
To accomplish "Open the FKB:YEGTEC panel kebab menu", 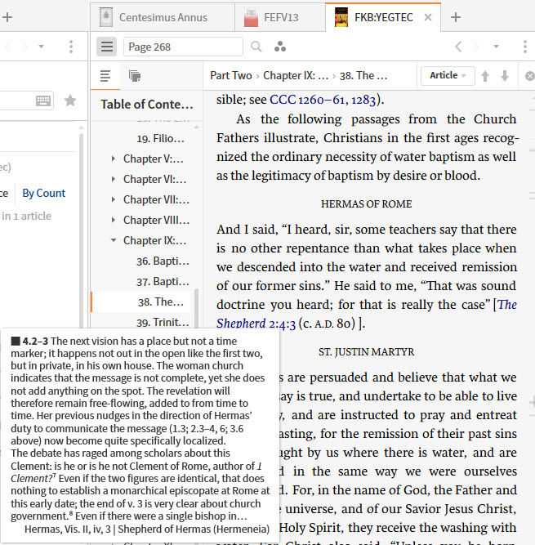I will click(x=525, y=47).
